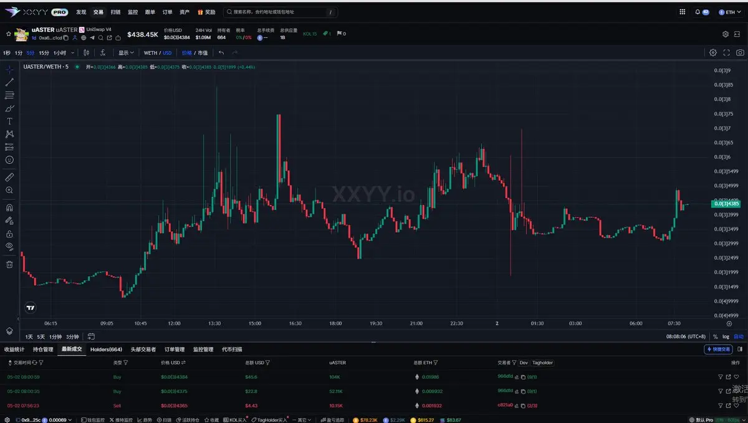Screen dimensions: 748x423
Task: Open token page settings gear
Action: click(x=726, y=34)
